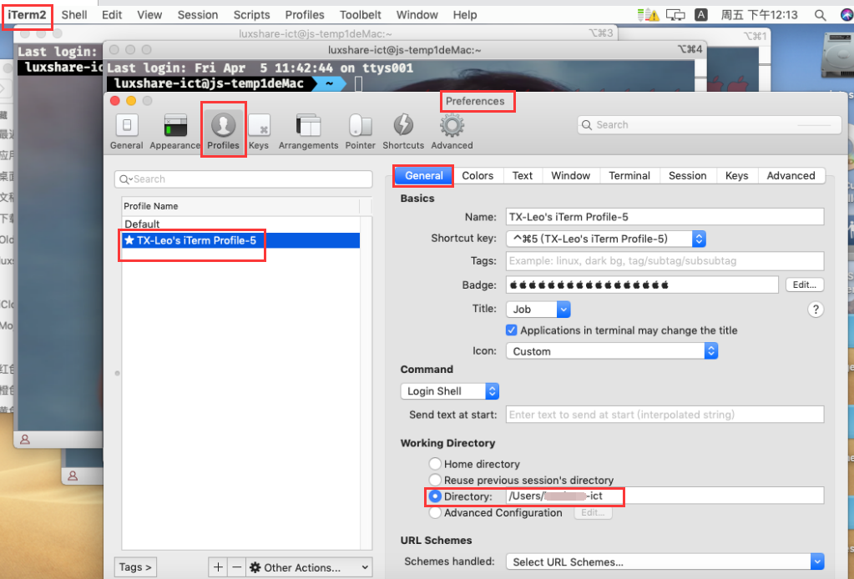
Task: Click the date and time in menu bar
Action: pyautogui.click(x=759, y=15)
